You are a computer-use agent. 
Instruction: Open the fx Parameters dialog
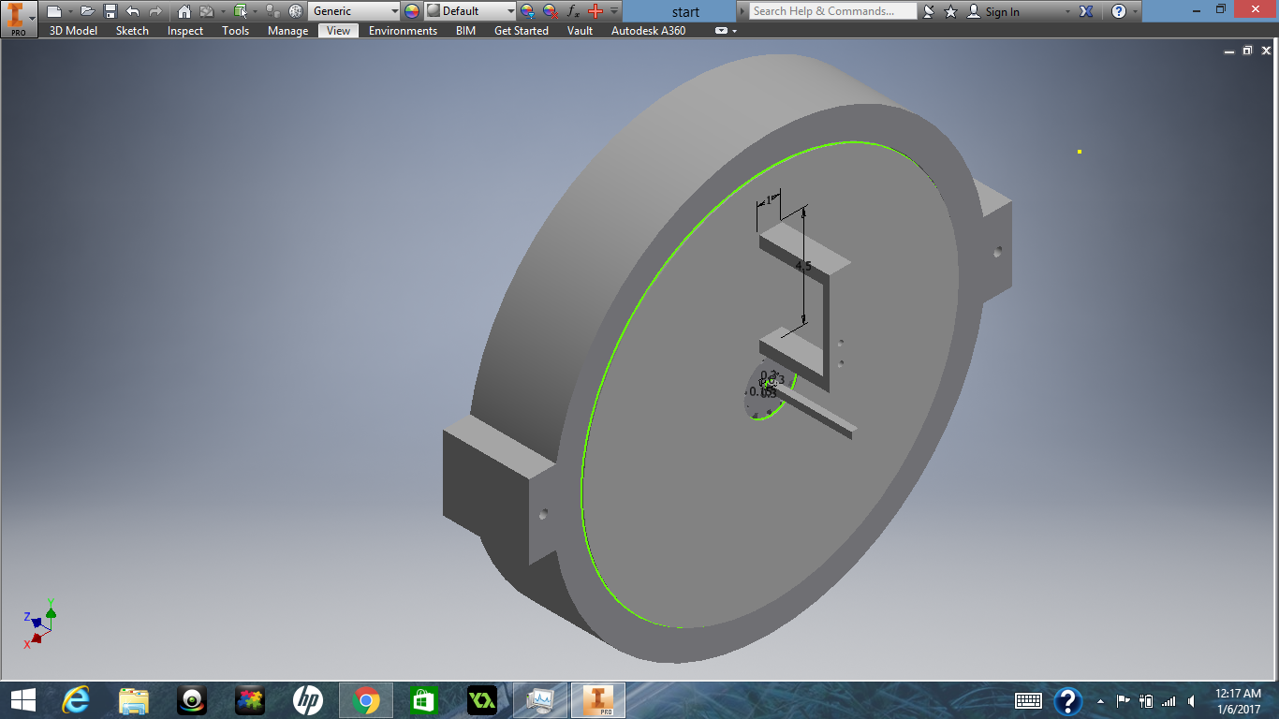point(574,11)
